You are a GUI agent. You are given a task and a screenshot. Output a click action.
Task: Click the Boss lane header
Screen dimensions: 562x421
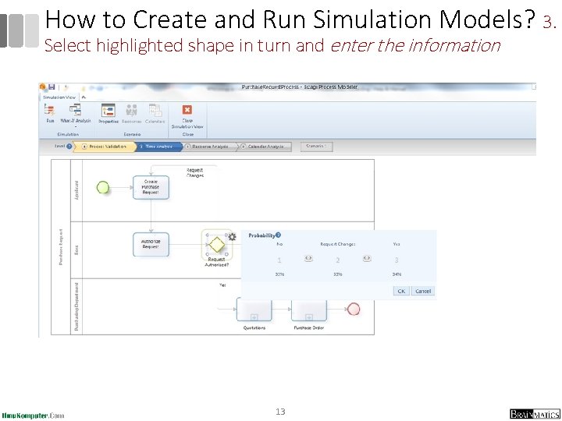[76, 250]
